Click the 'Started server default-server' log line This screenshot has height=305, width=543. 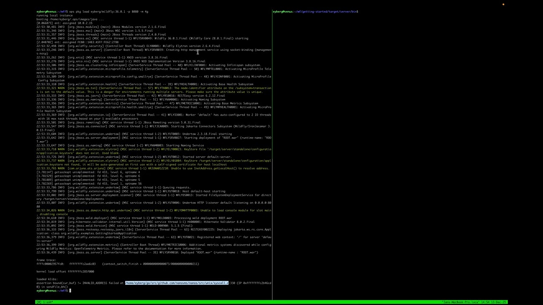click(134, 156)
